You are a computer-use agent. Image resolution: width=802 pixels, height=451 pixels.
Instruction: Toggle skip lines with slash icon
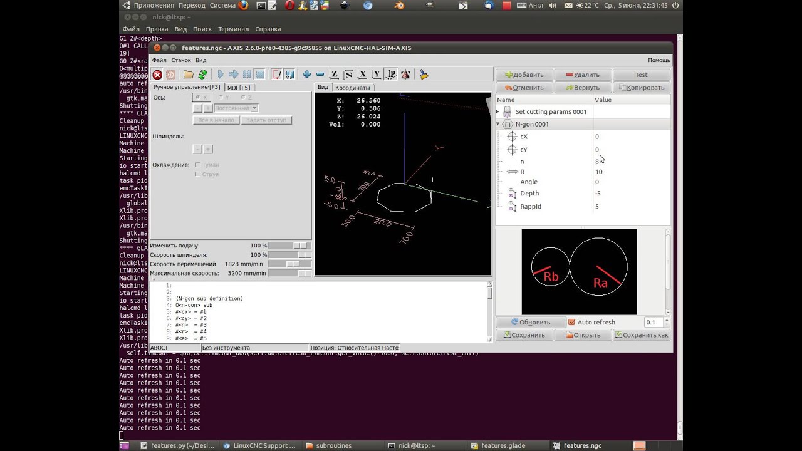[x=277, y=75]
